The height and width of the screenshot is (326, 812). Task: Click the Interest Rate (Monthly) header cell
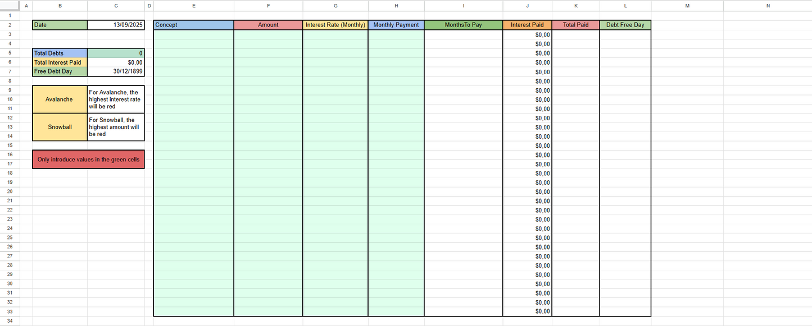point(335,25)
